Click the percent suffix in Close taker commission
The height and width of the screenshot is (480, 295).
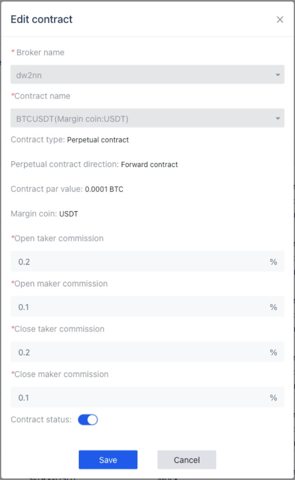point(273,352)
